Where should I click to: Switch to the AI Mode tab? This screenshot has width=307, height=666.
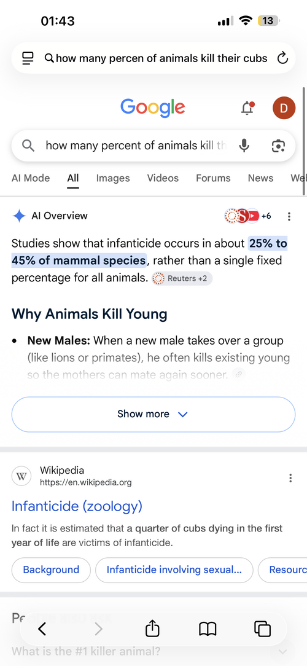(31, 178)
